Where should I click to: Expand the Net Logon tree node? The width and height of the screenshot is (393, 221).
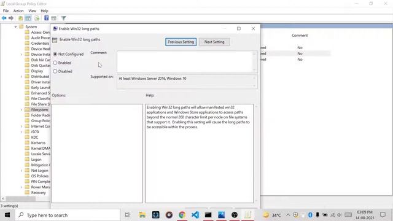tap(21, 171)
